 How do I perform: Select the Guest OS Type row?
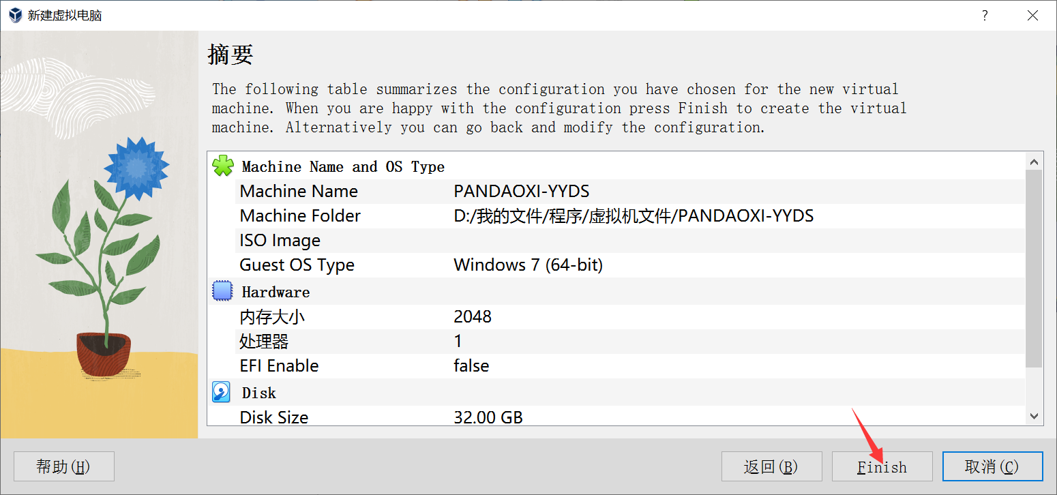click(x=616, y=265)
